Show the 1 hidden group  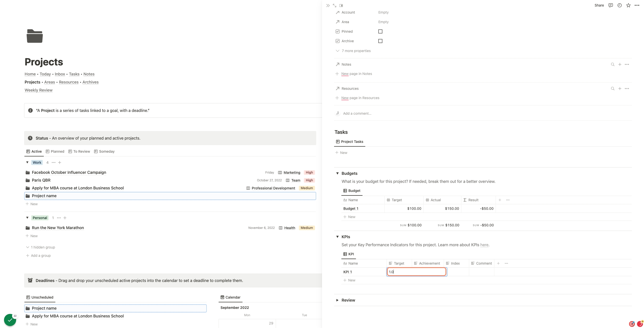pyautogui.click(x=41, y=247)
